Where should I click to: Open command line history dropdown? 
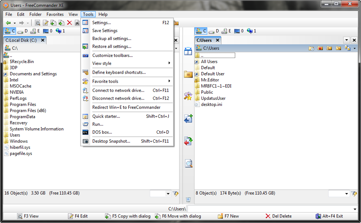click(x=355, y=209)
